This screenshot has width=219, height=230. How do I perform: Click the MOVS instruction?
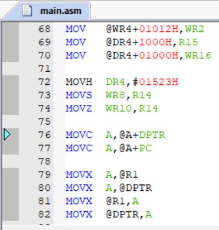click(x=79, y=95)
